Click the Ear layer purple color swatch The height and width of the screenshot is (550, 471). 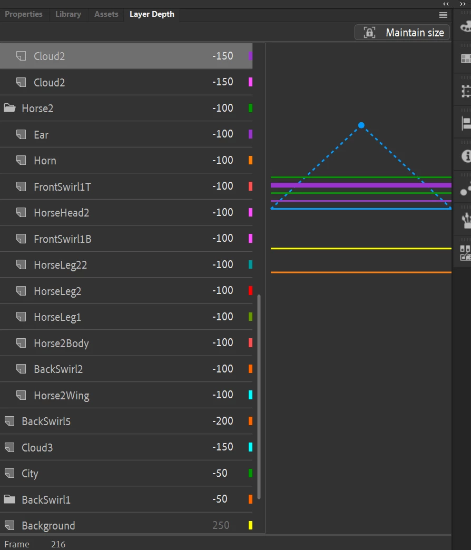250,134
